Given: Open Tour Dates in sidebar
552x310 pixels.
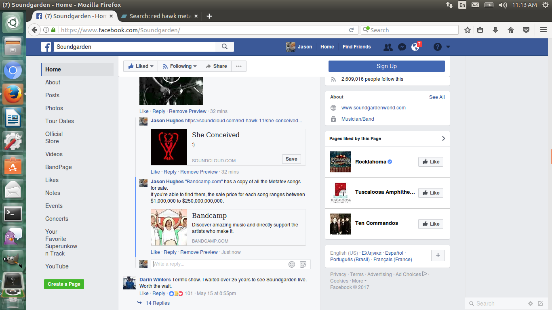Looking at the screenshot, I should coord(59,121).
